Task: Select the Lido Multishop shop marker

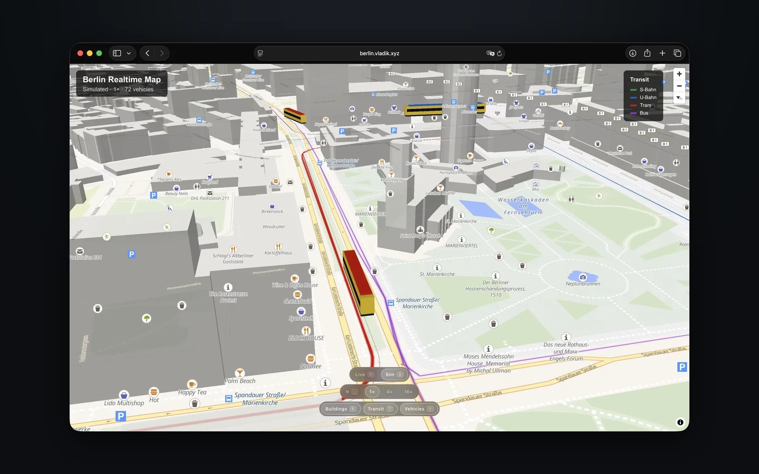Action: click(124, 395)
